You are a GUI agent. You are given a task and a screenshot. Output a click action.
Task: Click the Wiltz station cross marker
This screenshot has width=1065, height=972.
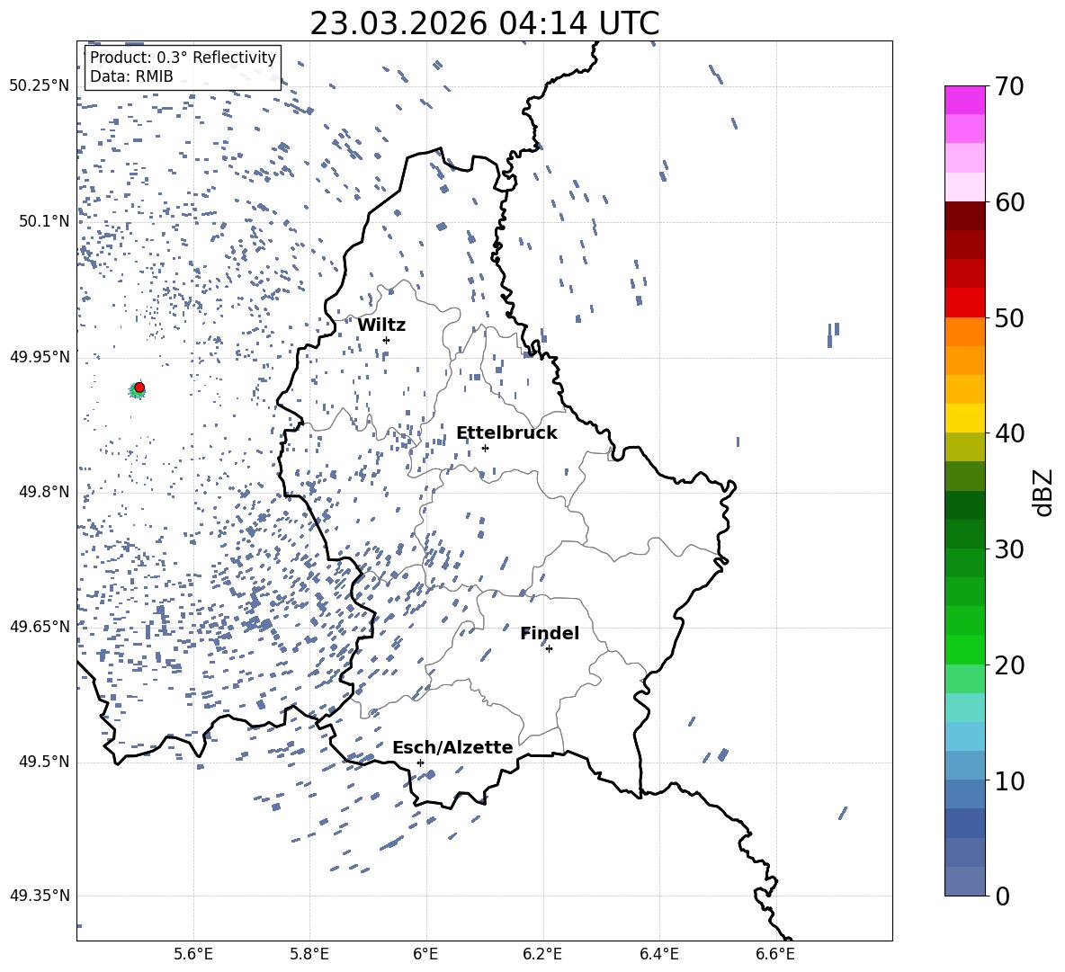tap(386, 340)
